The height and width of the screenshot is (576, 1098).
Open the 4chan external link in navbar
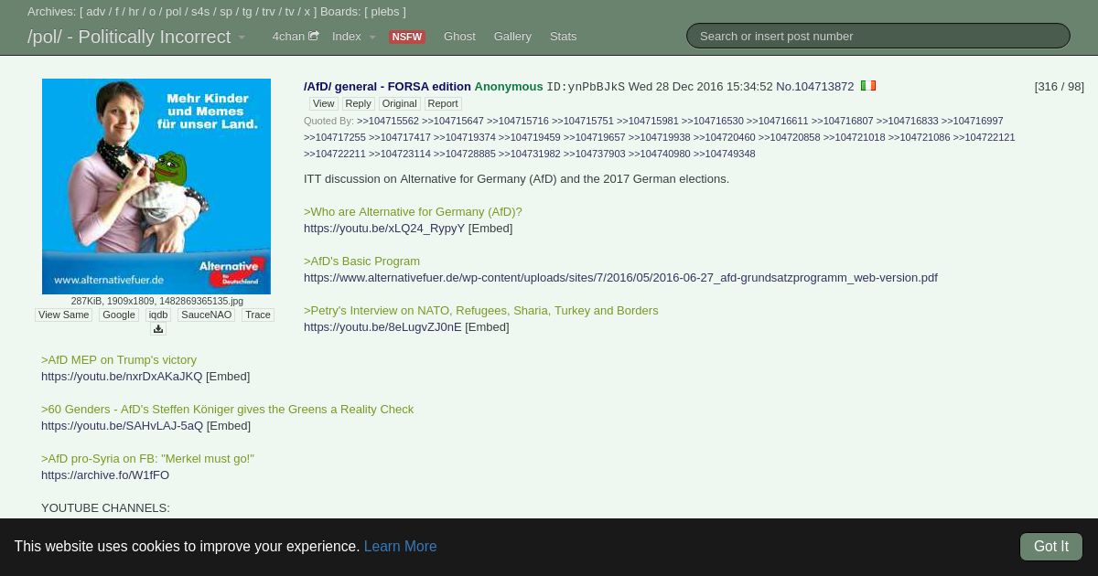coord(295,37)
